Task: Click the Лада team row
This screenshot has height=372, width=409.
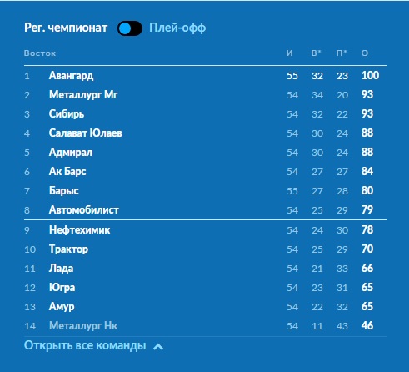Action: tap(205, 269)
